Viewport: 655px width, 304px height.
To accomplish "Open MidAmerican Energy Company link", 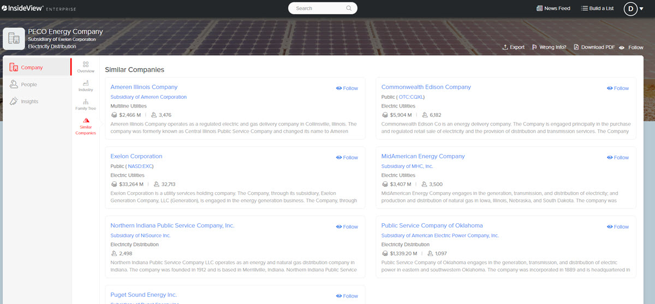I will tap(423, 156).
